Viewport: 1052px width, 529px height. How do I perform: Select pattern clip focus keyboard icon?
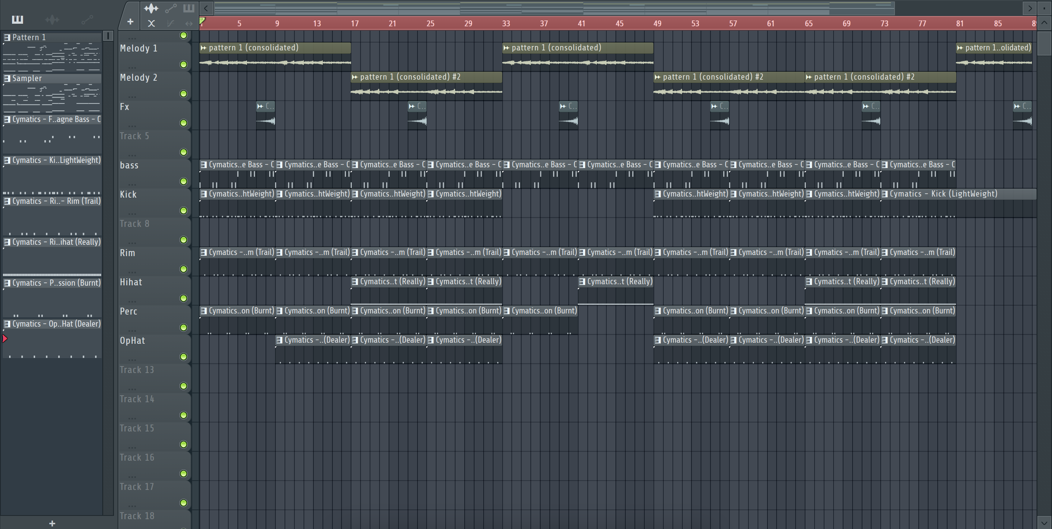coord(188,8)
